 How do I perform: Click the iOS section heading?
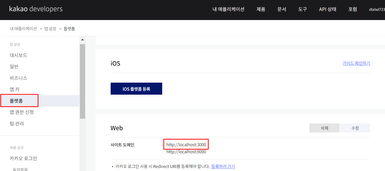pos(115,63)
